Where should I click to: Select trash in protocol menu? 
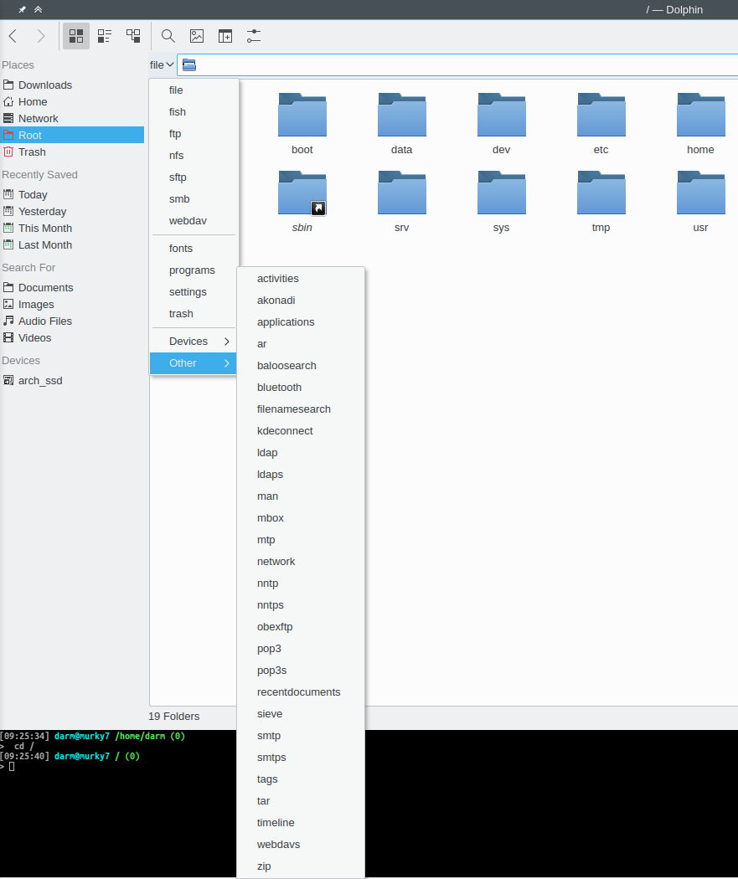194,314
